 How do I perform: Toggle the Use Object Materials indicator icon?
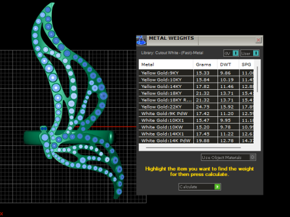[253, 157]
